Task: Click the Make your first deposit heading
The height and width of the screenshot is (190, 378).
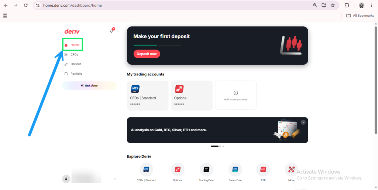Action: tap(162, 37)
